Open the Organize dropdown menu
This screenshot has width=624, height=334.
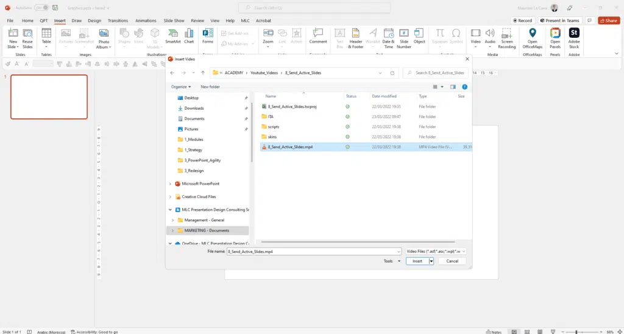point(181,87)
